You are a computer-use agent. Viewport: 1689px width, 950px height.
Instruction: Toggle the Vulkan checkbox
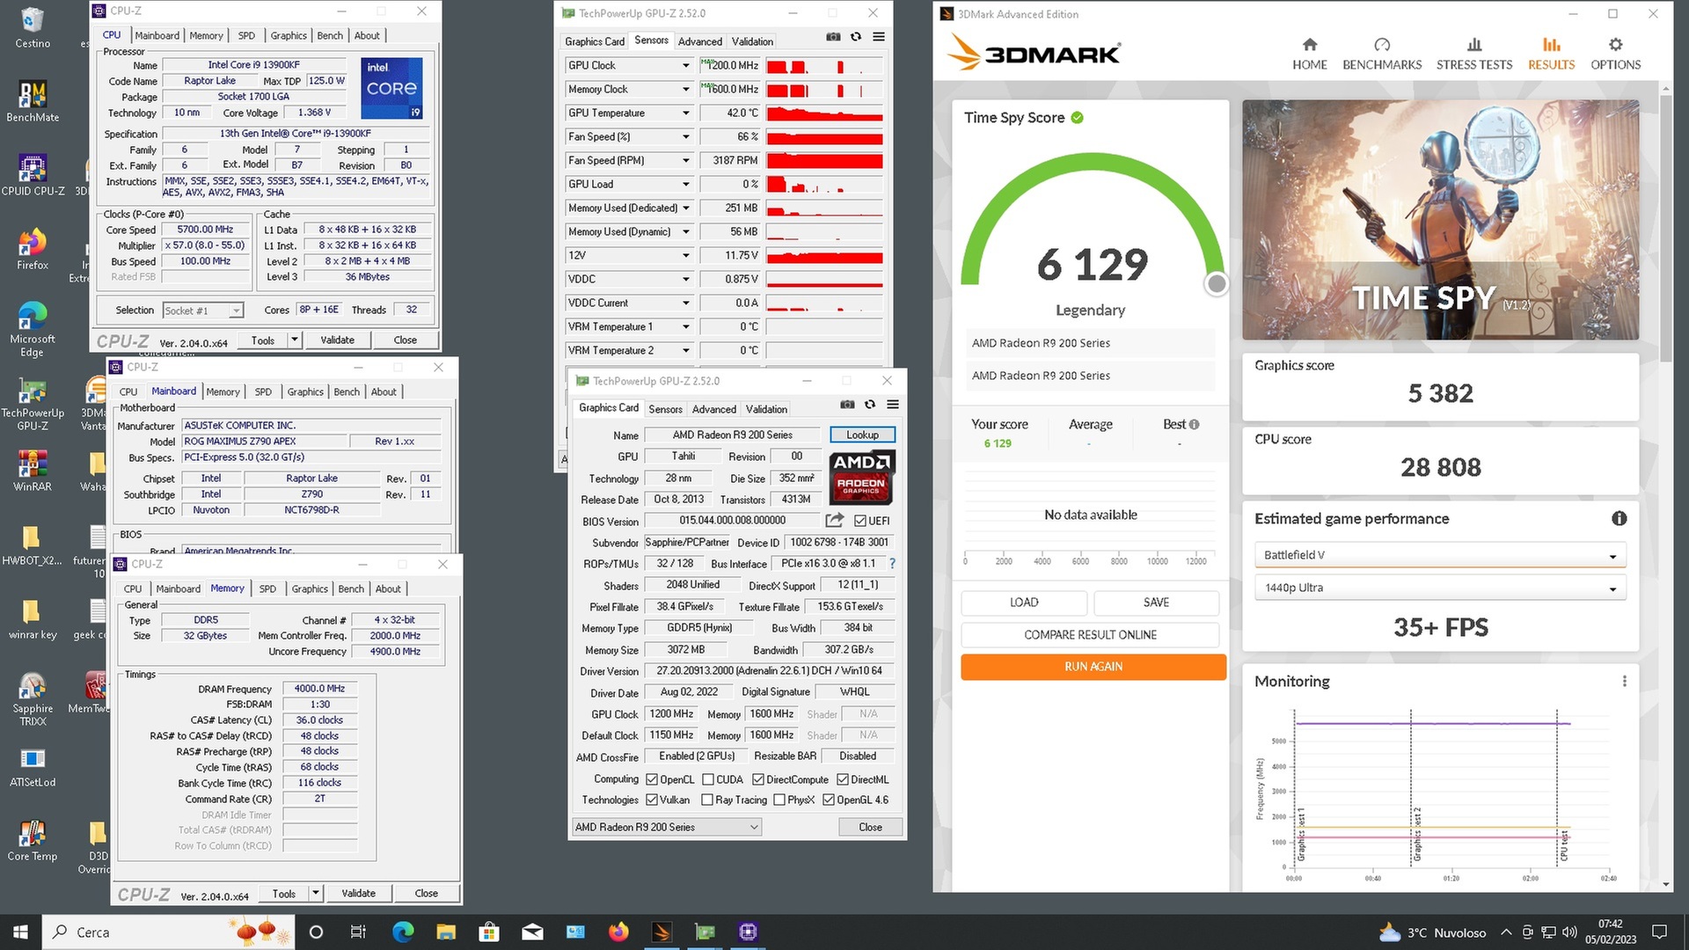coord(652,800)
